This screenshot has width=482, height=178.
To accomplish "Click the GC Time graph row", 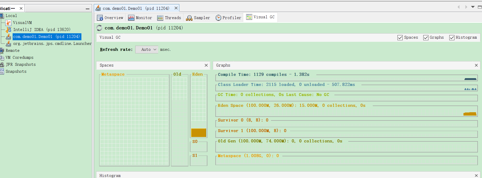I will (346, 98).
